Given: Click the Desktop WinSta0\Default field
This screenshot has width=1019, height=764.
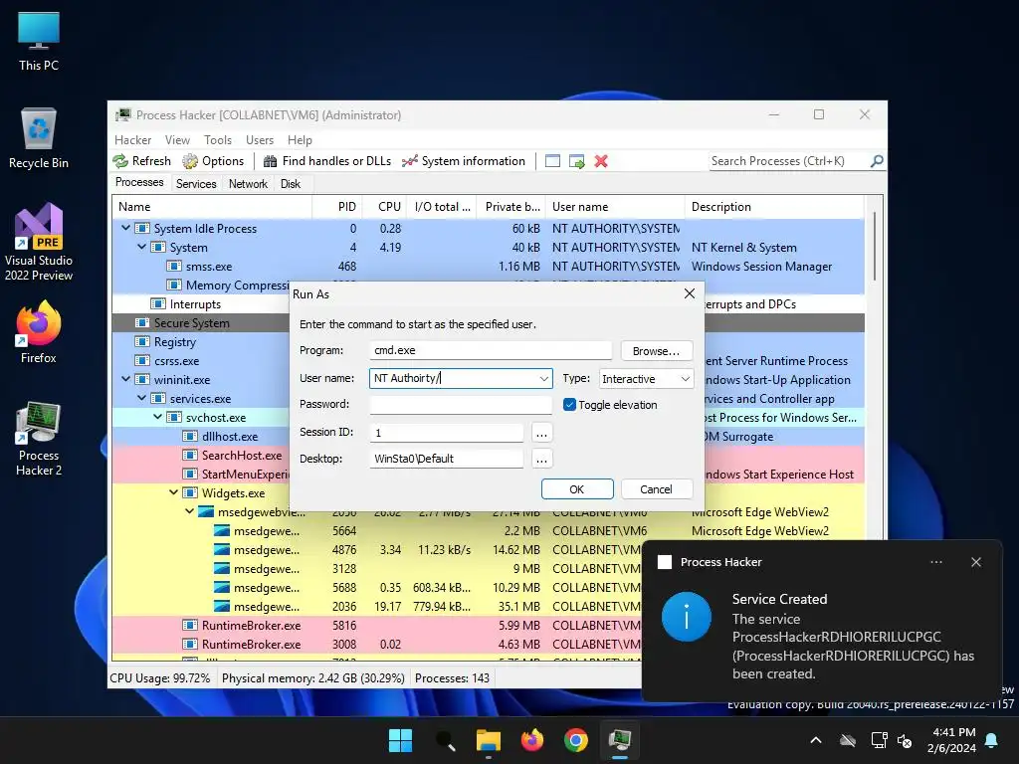Looking at the screenshot, I should [447, 459].
